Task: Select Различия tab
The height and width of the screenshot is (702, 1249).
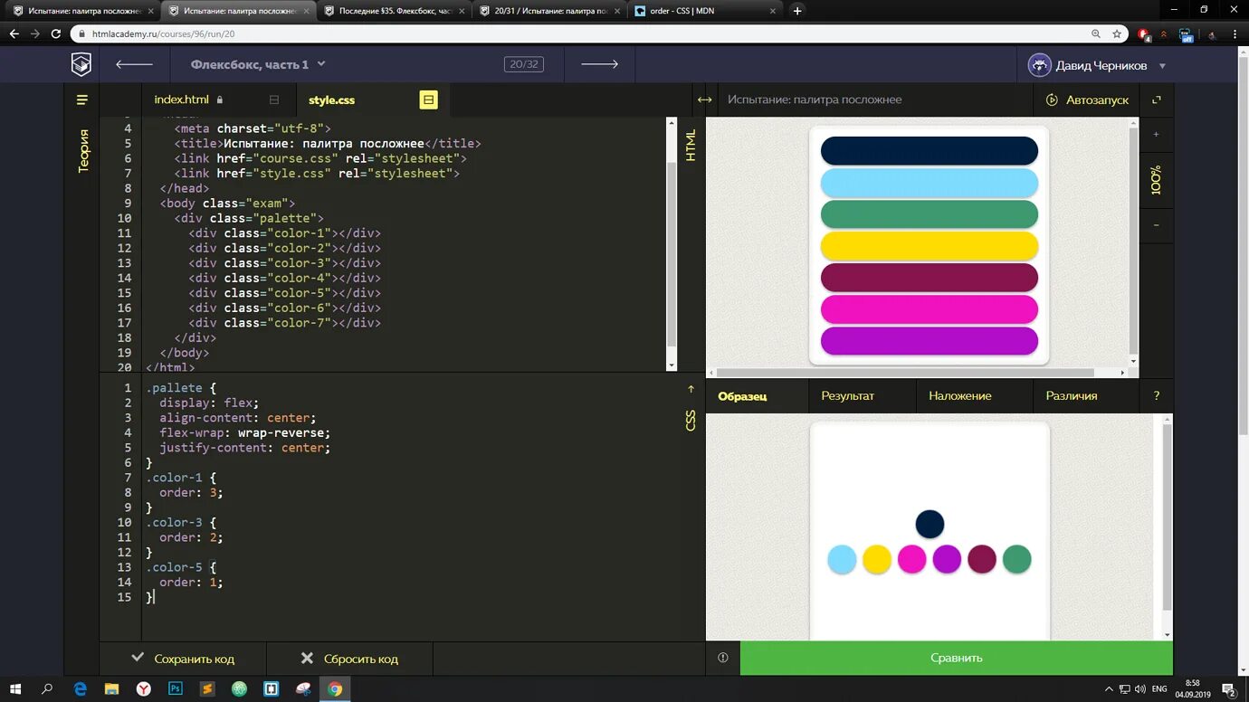Action: click(1072, 395)
